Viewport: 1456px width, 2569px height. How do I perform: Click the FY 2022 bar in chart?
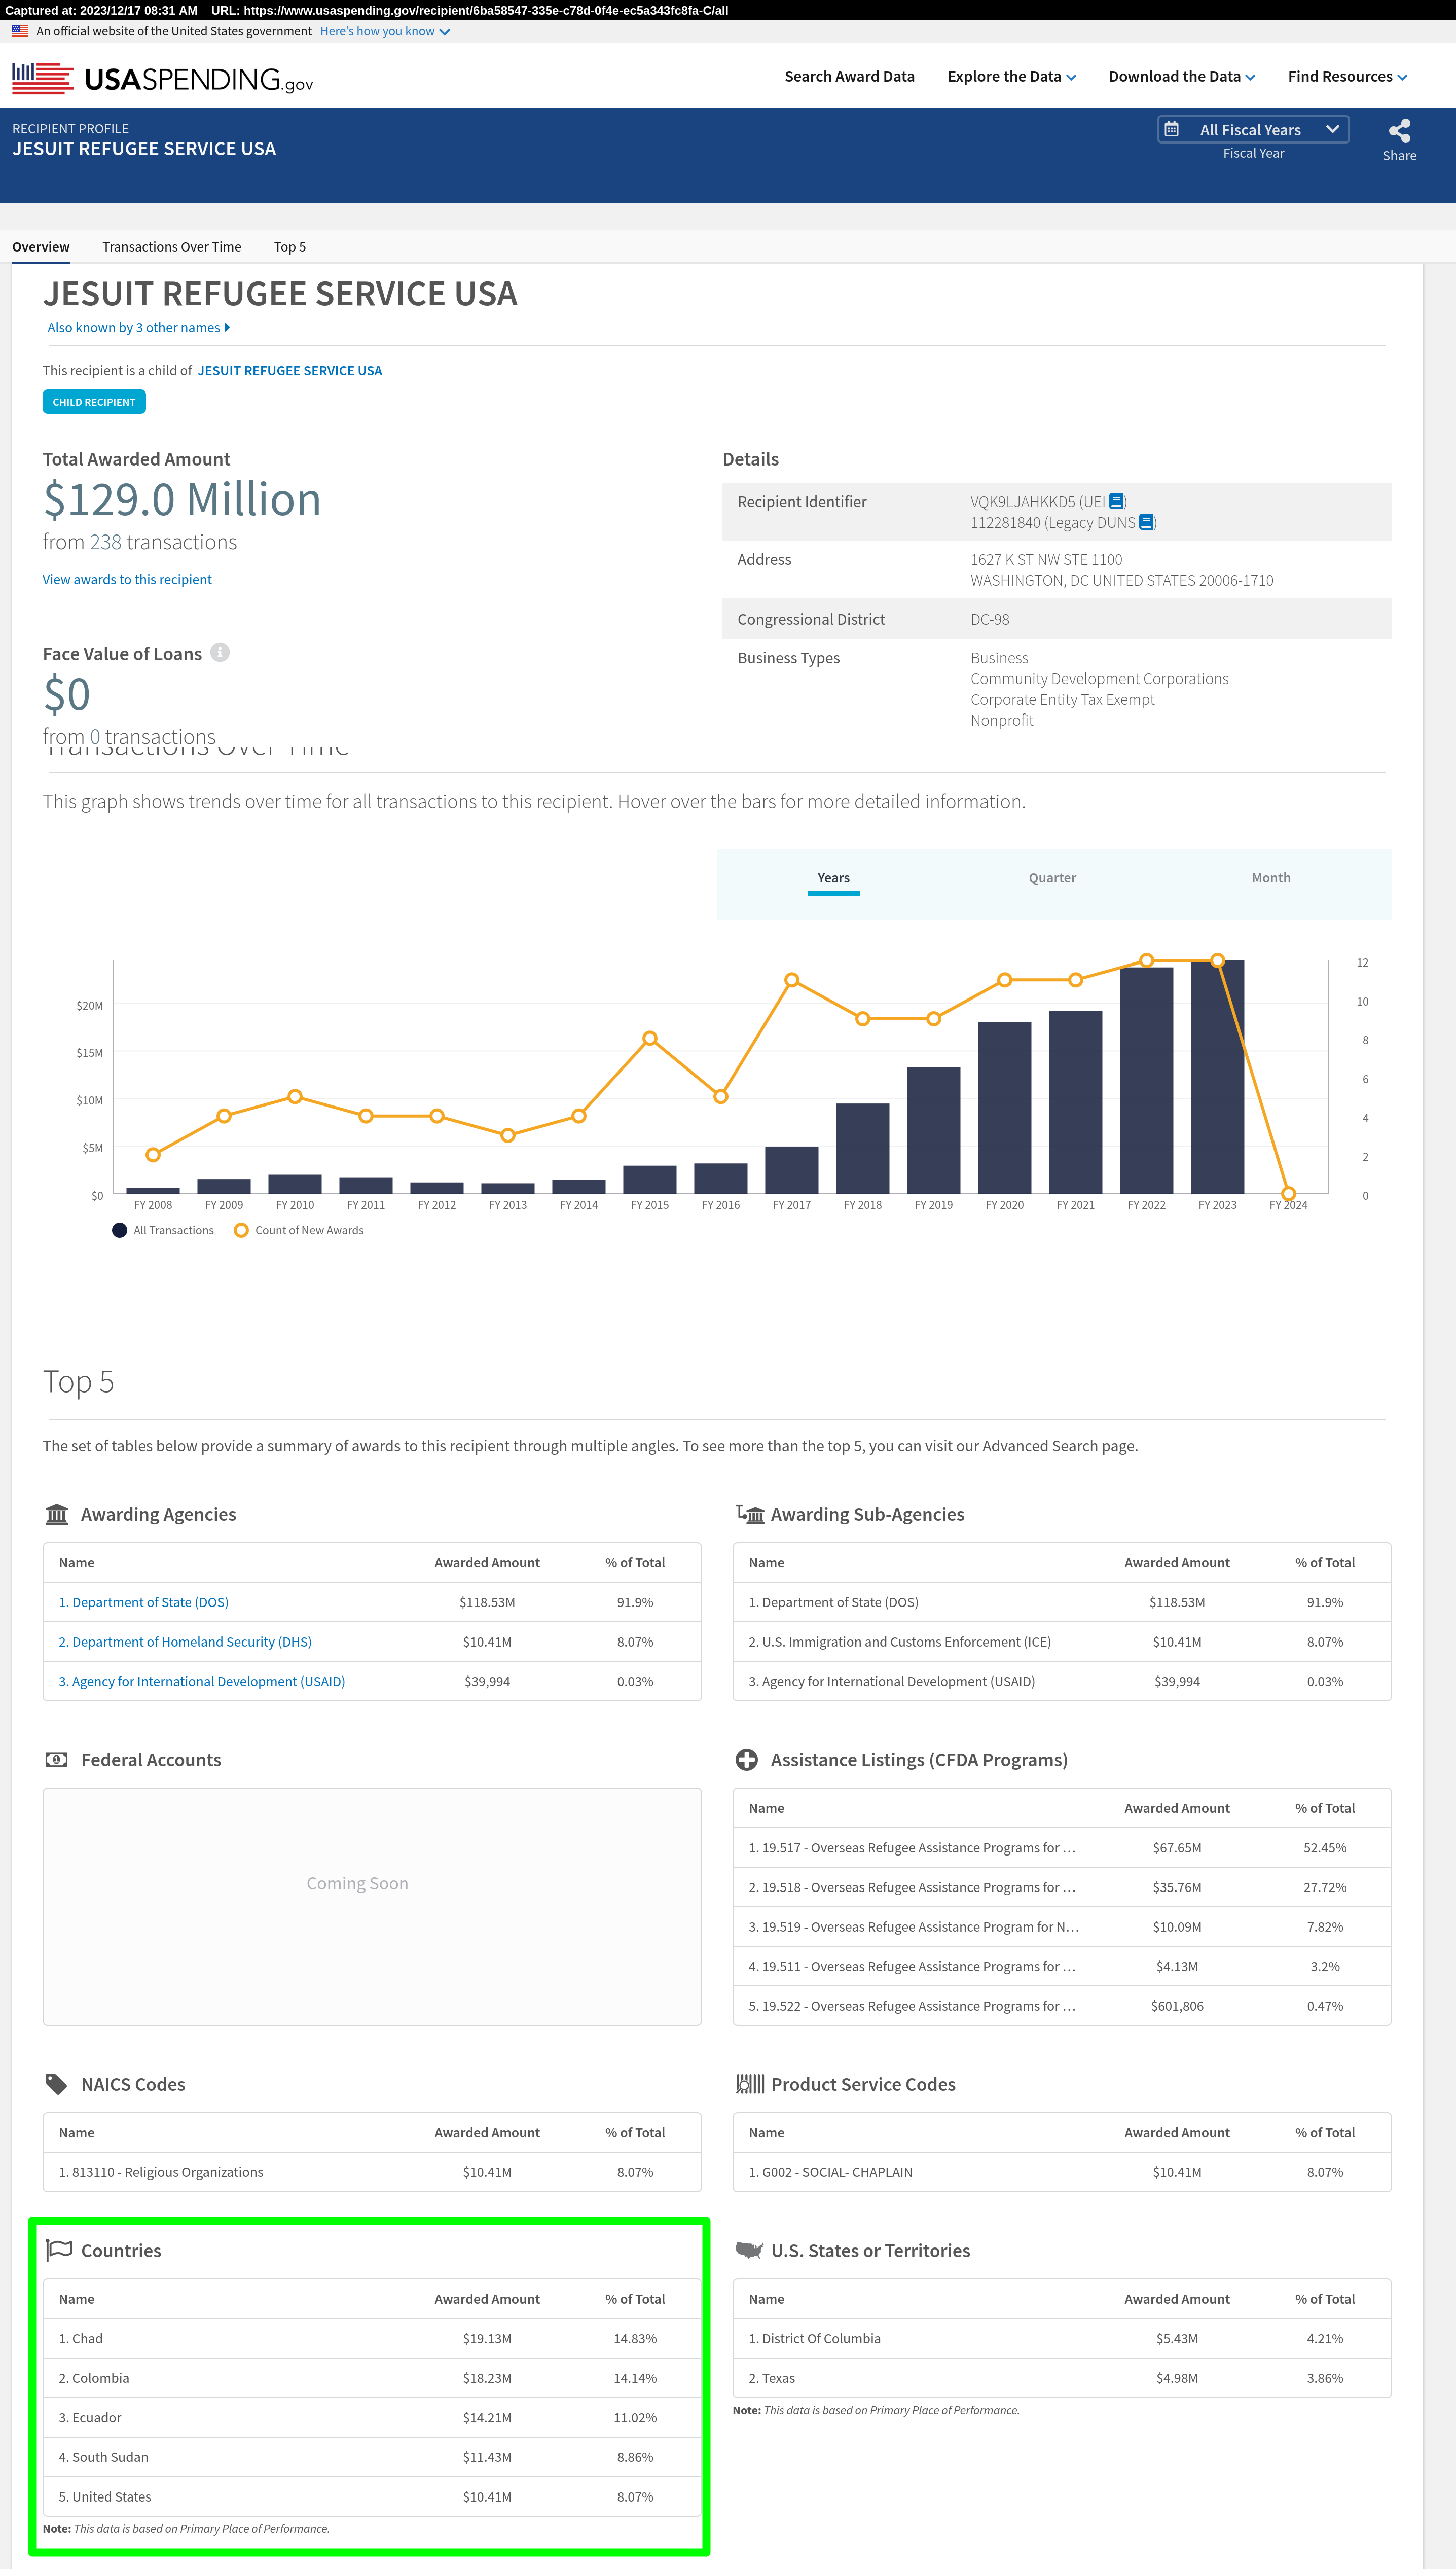[x=1146, y=1080]
